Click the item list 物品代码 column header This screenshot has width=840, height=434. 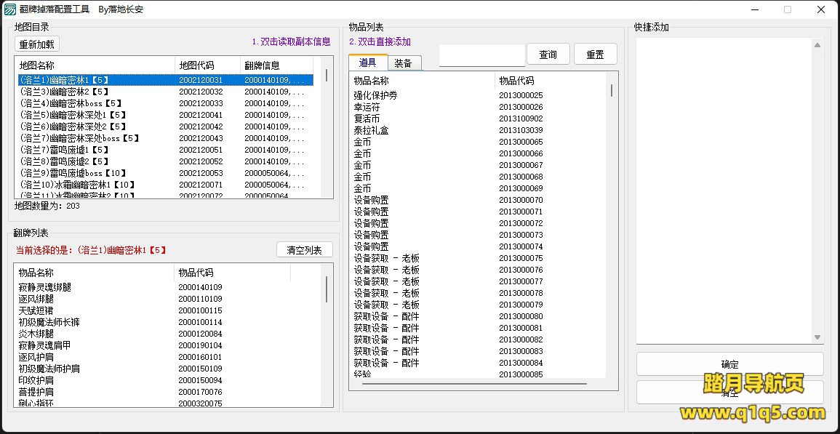click(x=516, y=81)
